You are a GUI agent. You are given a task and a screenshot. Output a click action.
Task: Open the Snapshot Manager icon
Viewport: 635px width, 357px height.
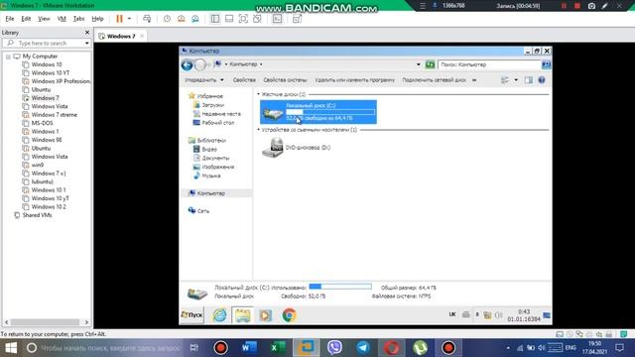[x=195, y=19]
